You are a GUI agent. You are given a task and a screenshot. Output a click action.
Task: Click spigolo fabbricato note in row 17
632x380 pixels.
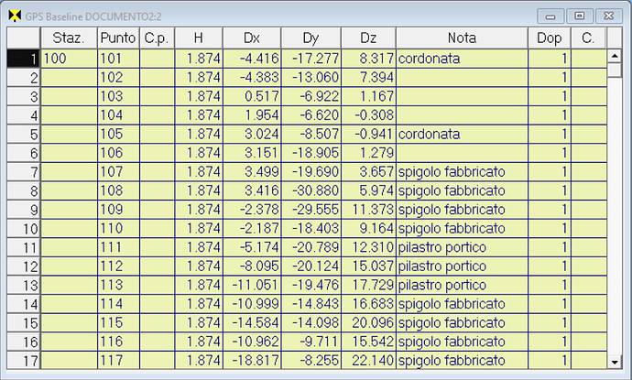click(x=462, y=360)
